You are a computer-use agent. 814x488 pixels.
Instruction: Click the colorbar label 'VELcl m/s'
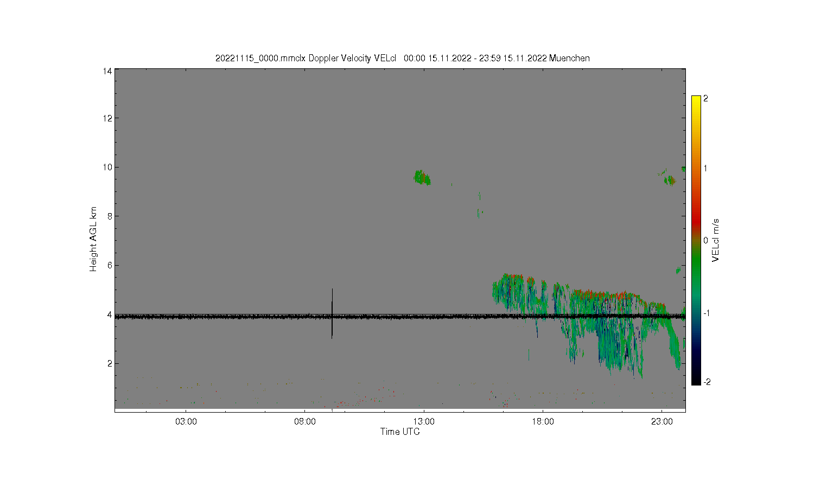[x=716, y=240]
